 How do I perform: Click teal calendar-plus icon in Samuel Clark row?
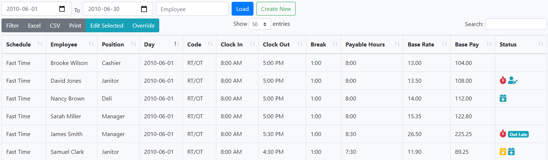[x=511, y=152]
